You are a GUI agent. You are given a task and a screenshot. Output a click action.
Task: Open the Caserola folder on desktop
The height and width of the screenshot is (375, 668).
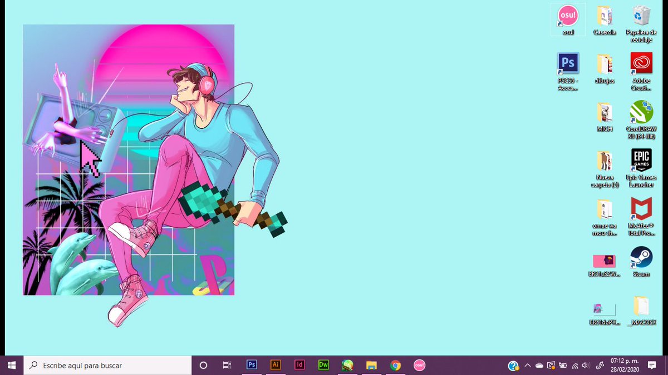tap(605, 21)
